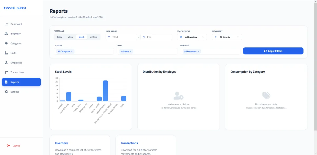The width and height of the screenshot is (317, 155).
Task: Click the Apply Filters button
Action: point(273,51)
